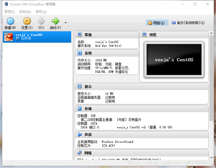Click the New (新建) blue starburst icon
The image size is (216, 168).
10,21
